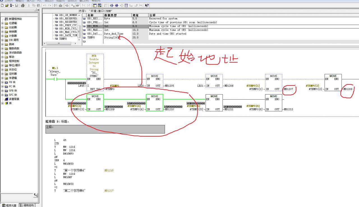Click the 地址 column header
The image size is (359, 207).
click(140, 15)
